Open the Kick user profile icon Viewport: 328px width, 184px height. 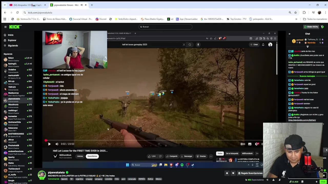(x=322, y=27)
